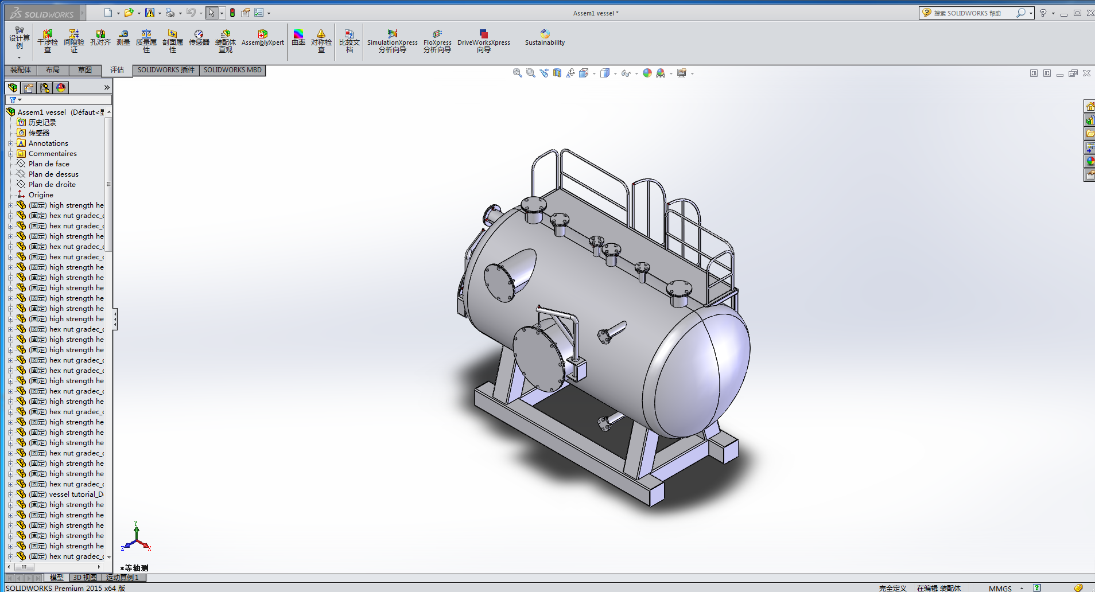
Task: Expand the Annotations tree node
Action: coord(10,143)
